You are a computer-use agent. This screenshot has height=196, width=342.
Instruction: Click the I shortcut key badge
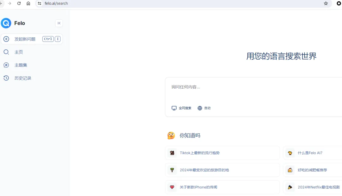(x=58, y=39)
